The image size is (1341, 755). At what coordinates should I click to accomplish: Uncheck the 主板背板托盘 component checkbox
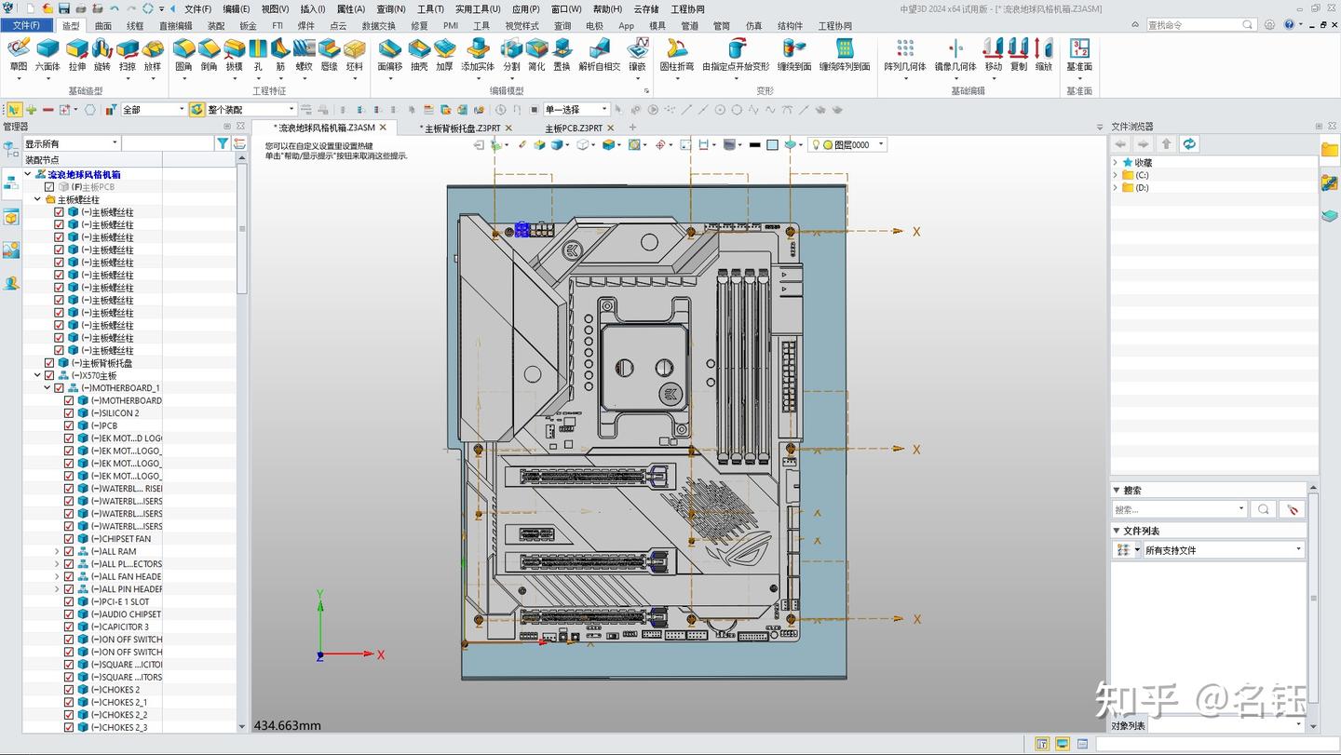(x=50, y=363)
